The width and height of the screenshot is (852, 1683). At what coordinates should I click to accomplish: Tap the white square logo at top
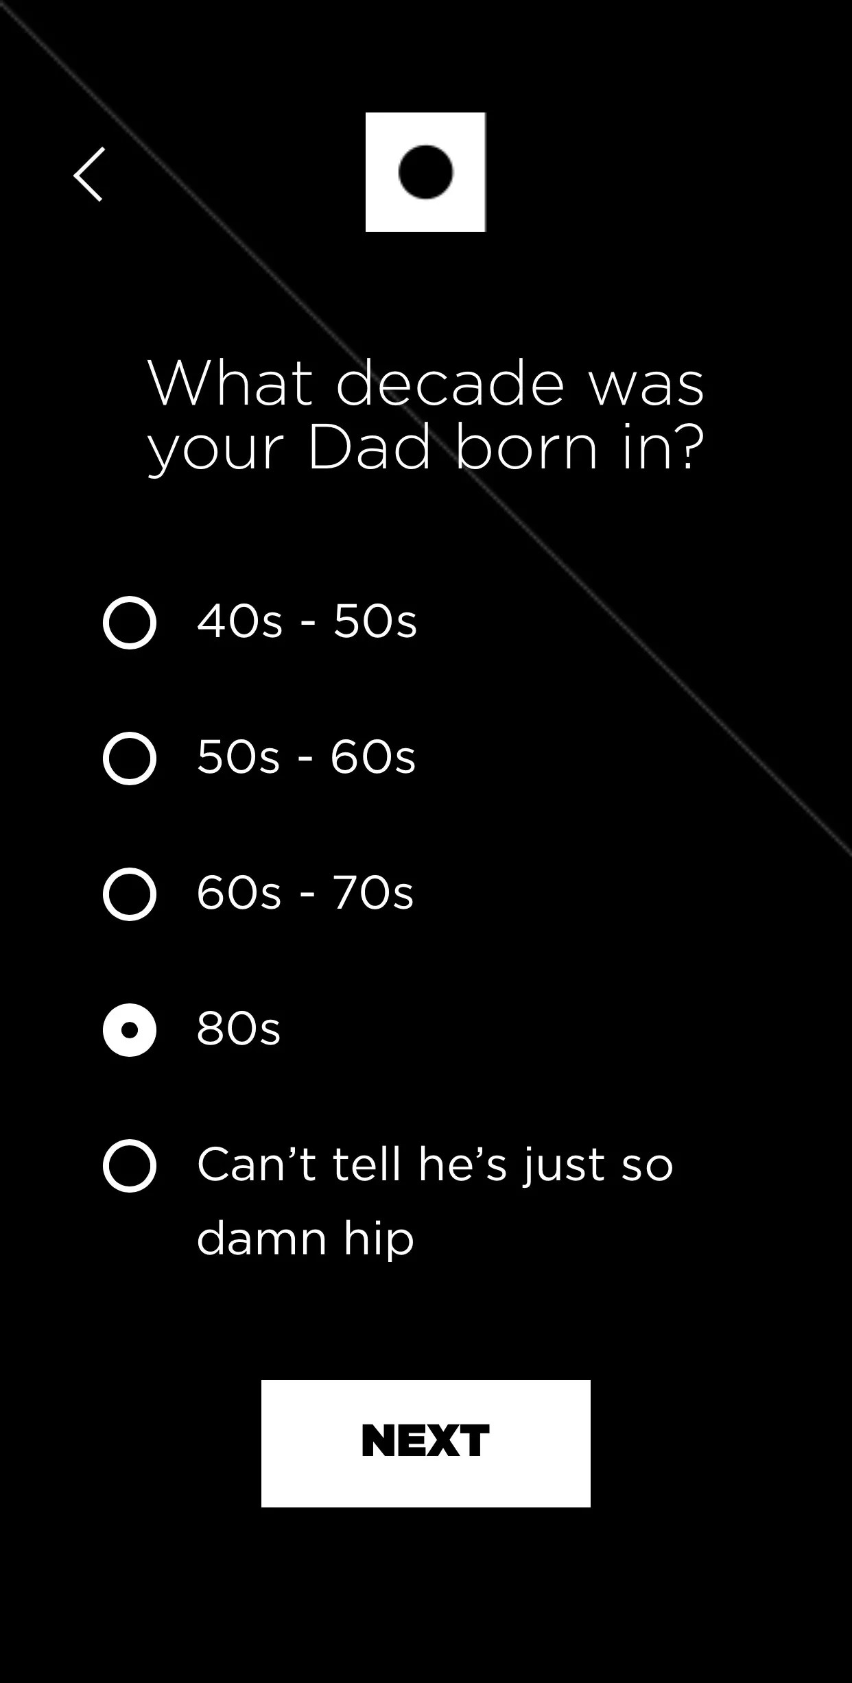[425, 172]
